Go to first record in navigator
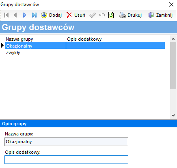 [x=6, y=15]
